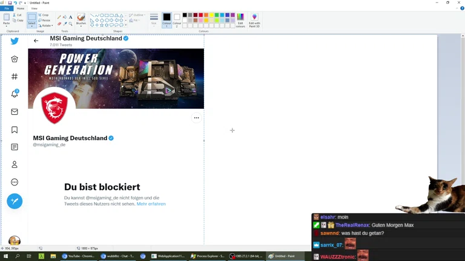Expand the Paste options arrow
This screenshot has width=465, height=261.
click(6, 27)
